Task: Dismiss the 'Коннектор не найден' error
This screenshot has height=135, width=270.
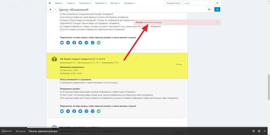Action: [x=218, y=22]
